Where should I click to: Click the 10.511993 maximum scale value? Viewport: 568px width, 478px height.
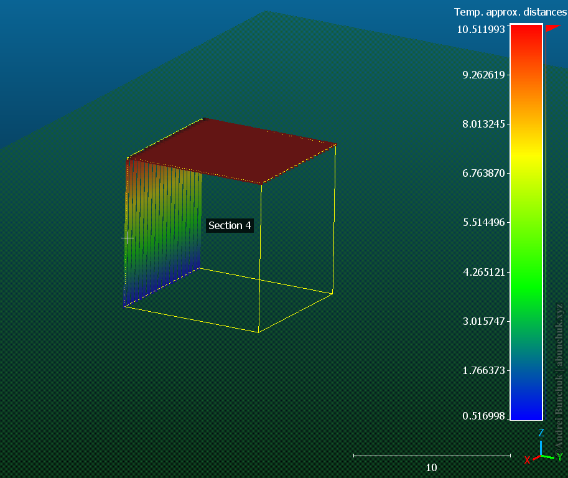(480, 29)
